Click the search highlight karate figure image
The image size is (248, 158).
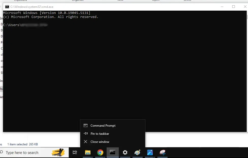pyautogui.click(x=58, y=152)
